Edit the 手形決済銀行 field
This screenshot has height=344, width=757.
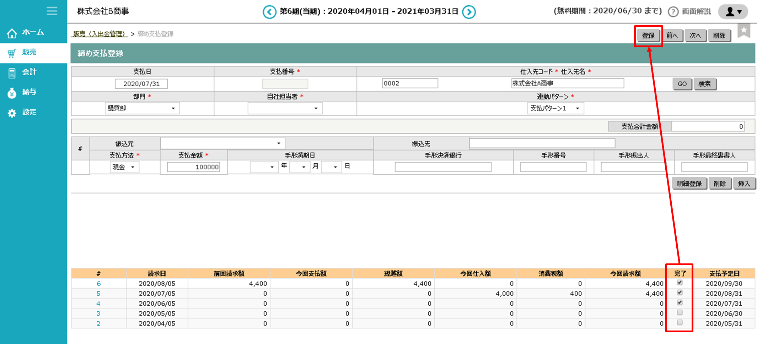coord(443,167)
